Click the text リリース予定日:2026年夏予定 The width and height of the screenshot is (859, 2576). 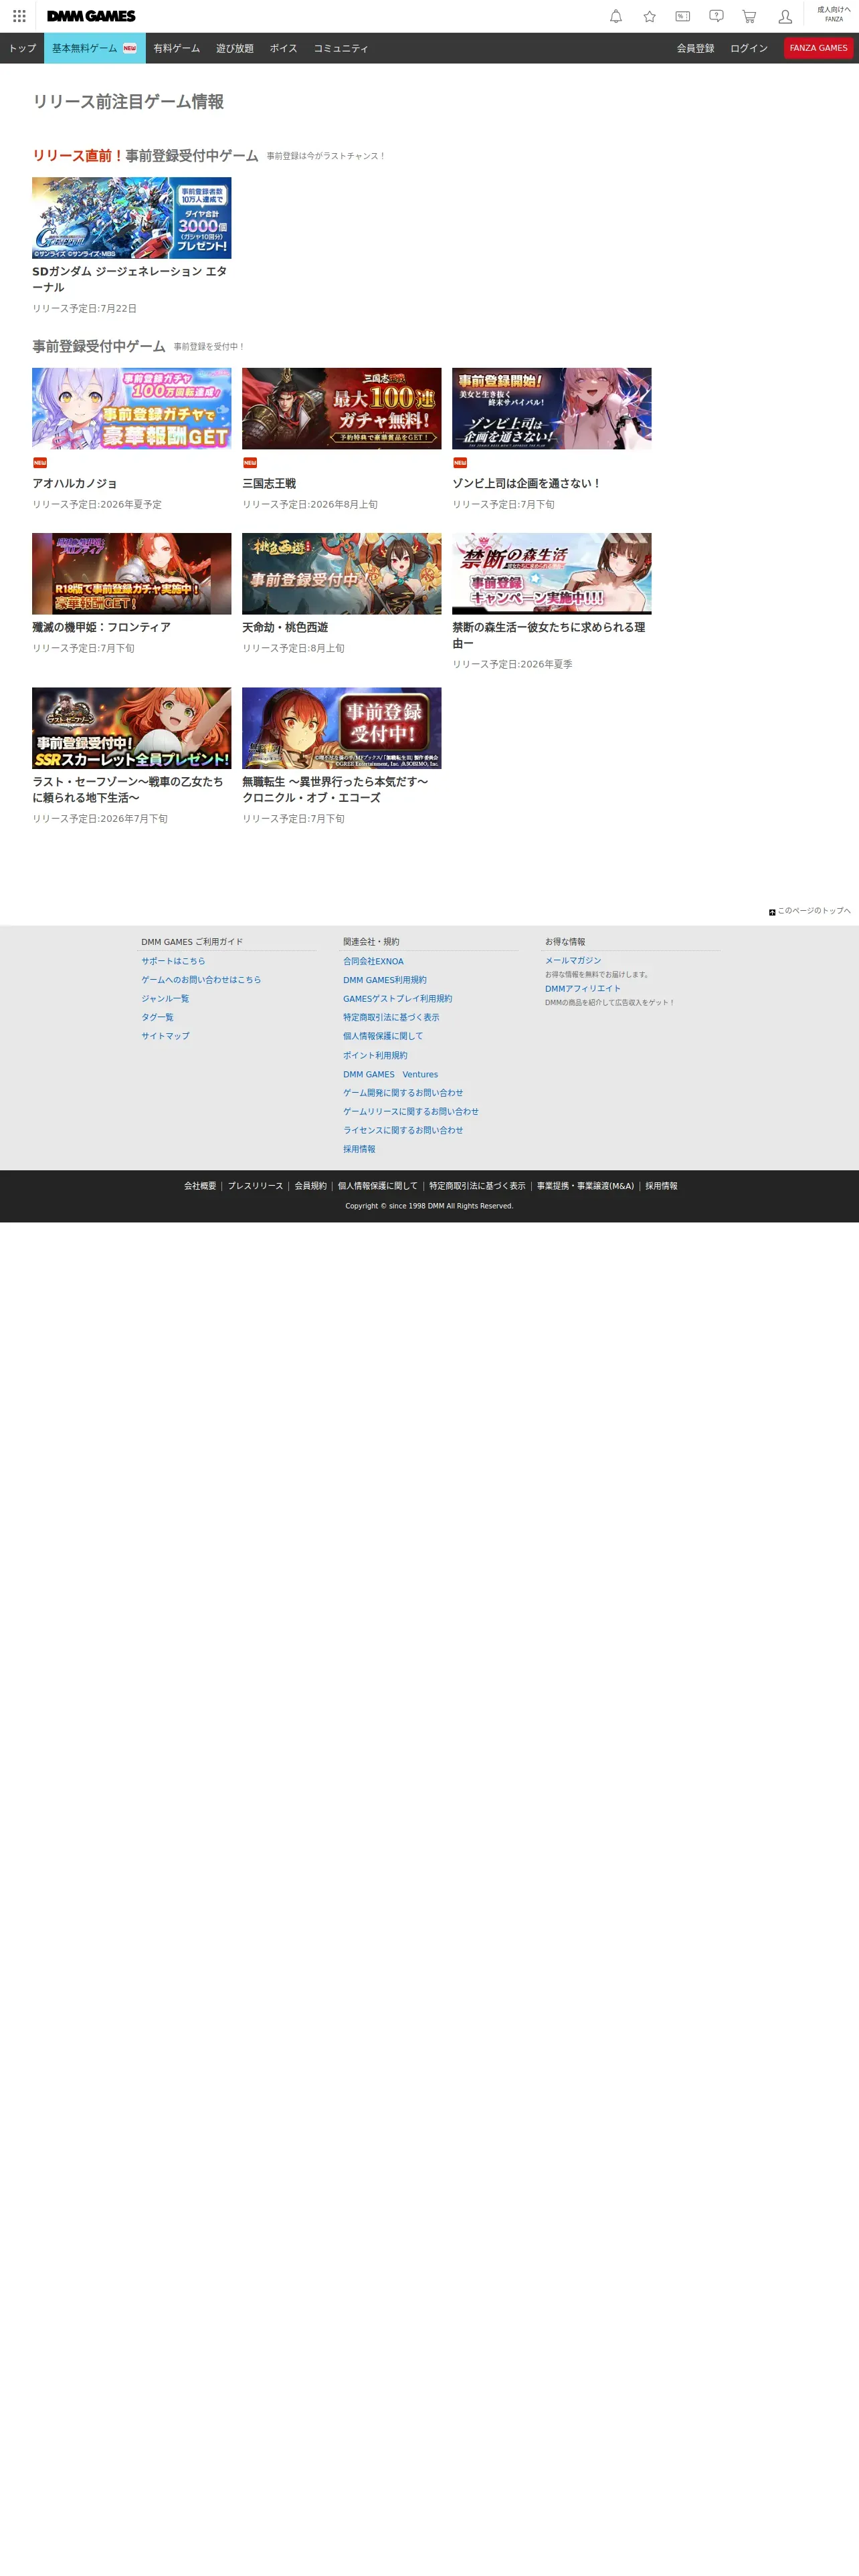[x=97, y=505]
